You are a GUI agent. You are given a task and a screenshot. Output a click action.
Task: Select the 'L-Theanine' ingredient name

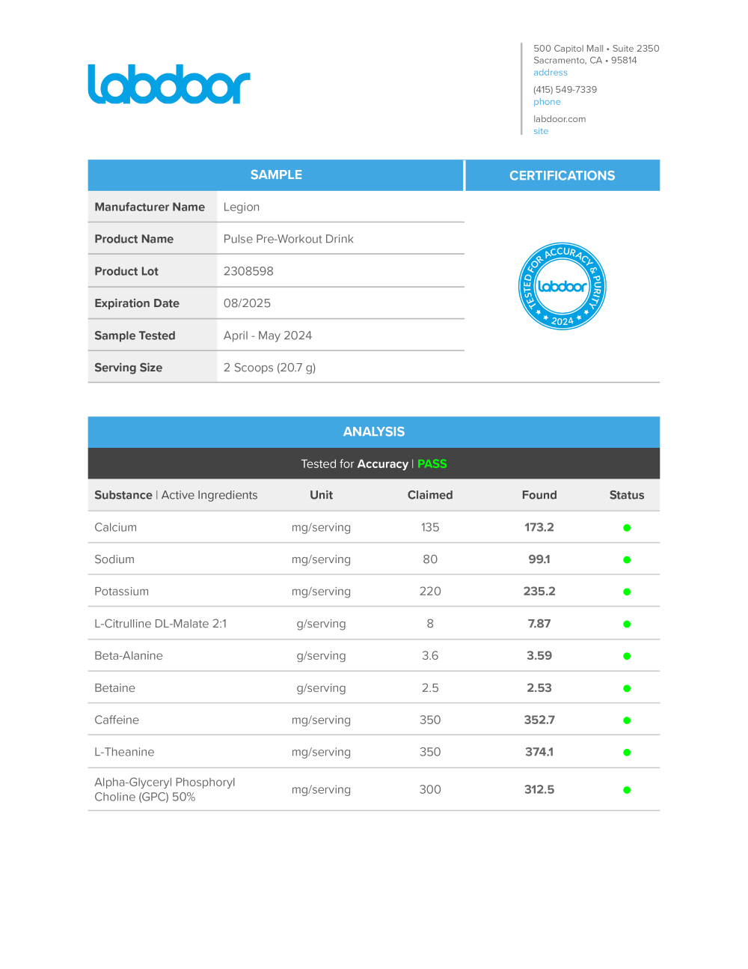124,752
